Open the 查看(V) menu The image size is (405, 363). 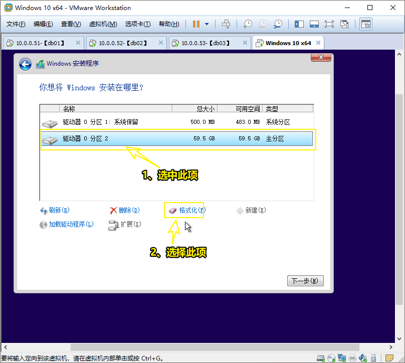[x=71, y=24]
